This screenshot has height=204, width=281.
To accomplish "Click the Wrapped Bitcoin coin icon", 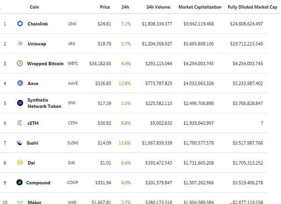I will coord(20,63).
